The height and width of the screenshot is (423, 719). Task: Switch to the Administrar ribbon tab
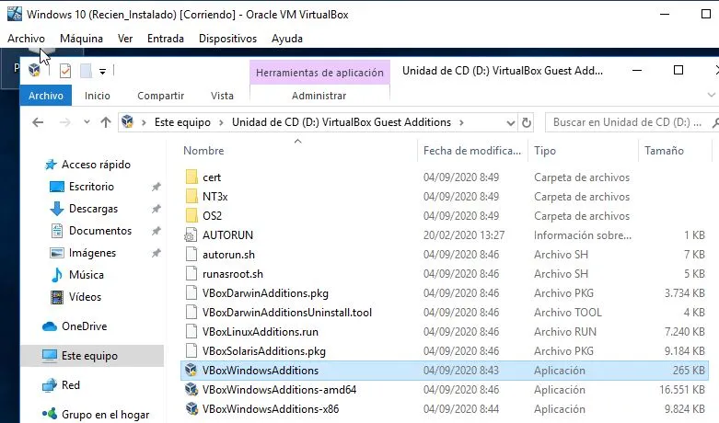pyautogui.click(x=319, y=96)
